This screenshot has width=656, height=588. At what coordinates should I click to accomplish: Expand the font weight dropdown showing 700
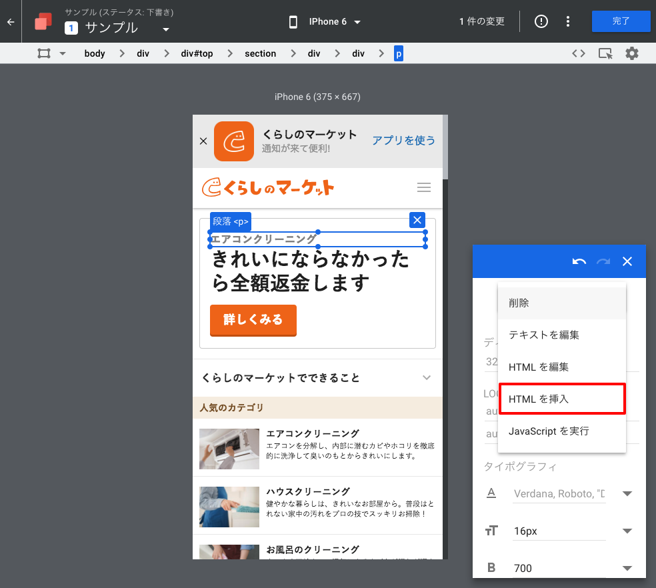(x=625, y=568)
